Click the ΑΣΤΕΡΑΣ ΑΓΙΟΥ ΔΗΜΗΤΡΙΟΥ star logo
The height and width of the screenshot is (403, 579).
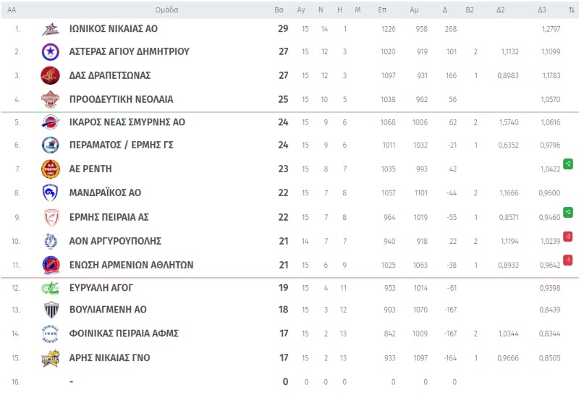50,51
